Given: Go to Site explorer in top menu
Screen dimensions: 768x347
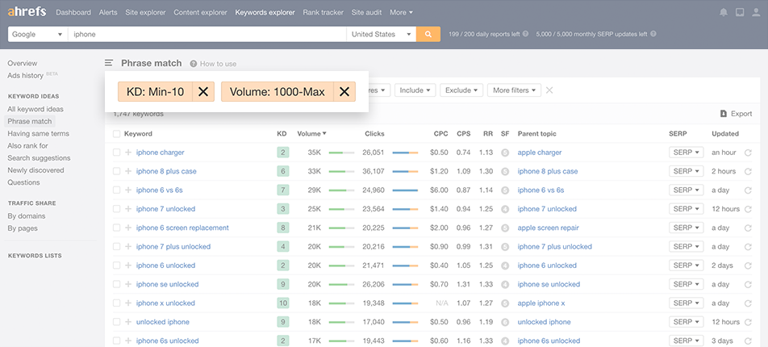Looking at the screenshot, I should tap(145, 13).
